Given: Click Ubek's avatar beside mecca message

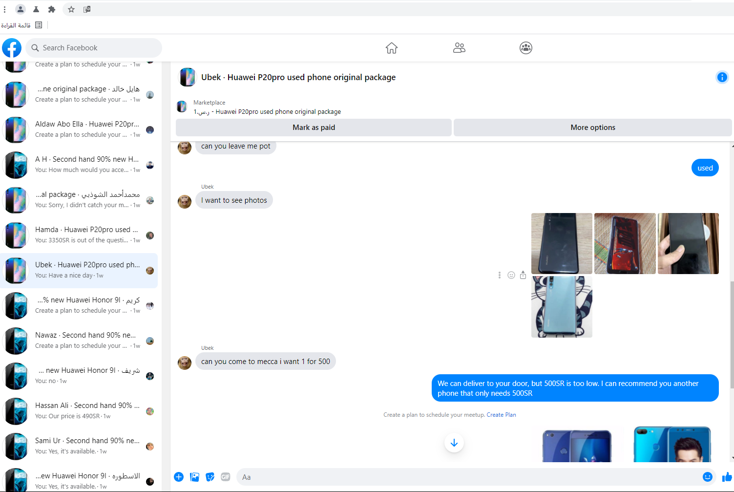Looking at the screenshot, I should pyautogui.click(x=185, y=363).
